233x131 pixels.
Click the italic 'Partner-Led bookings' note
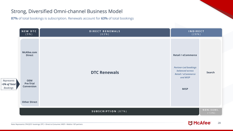point(185,73)
